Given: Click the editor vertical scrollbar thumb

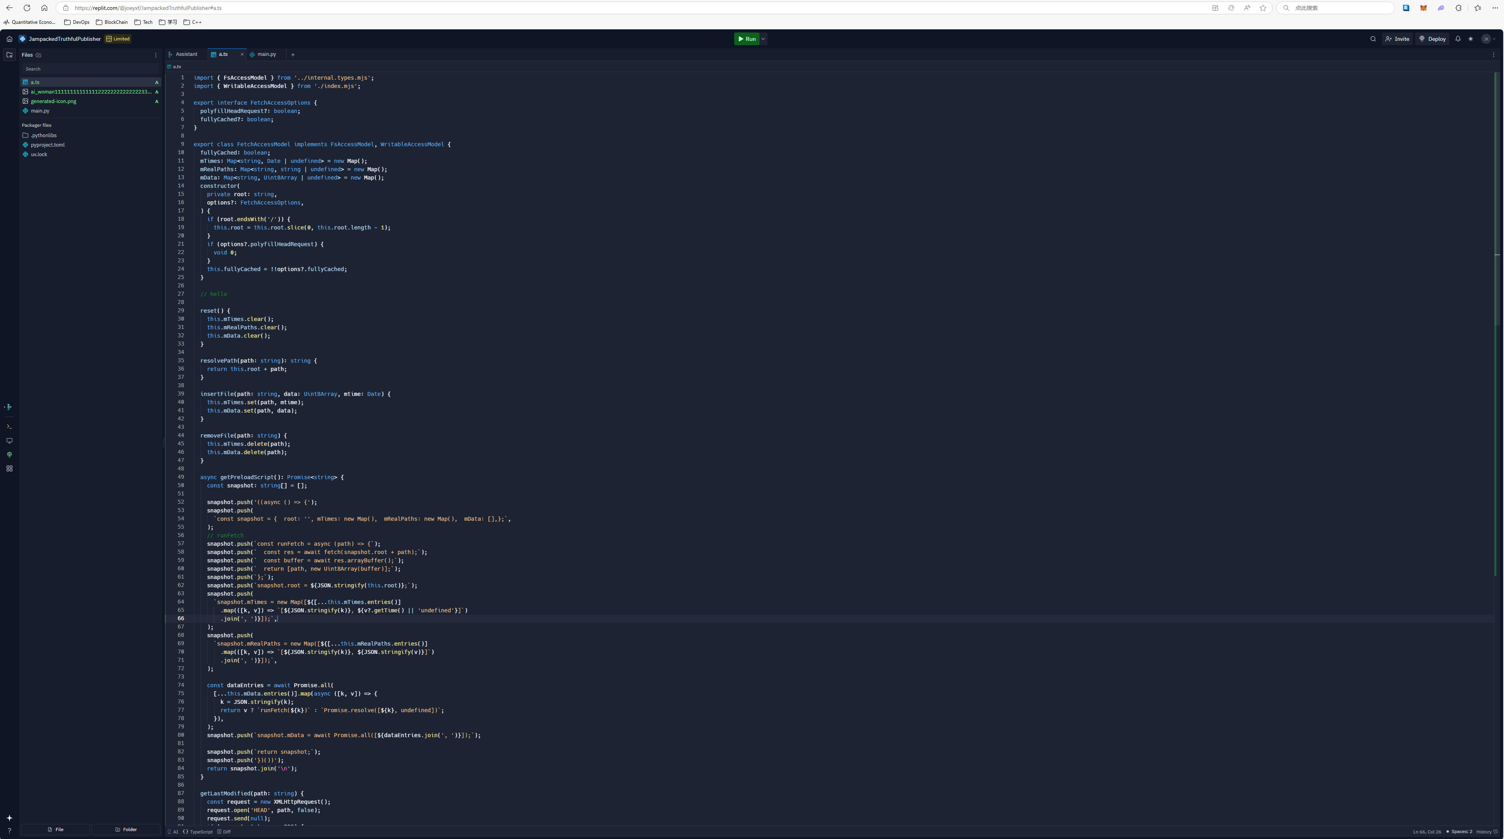Looking at the screenshot, I should 1496,199.
